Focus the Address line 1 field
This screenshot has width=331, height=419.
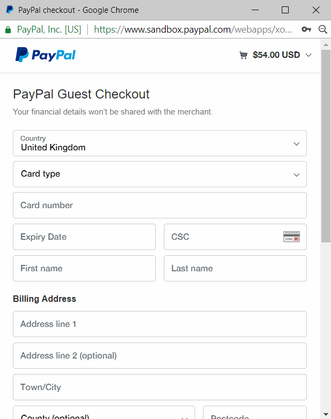pos(160,324)
